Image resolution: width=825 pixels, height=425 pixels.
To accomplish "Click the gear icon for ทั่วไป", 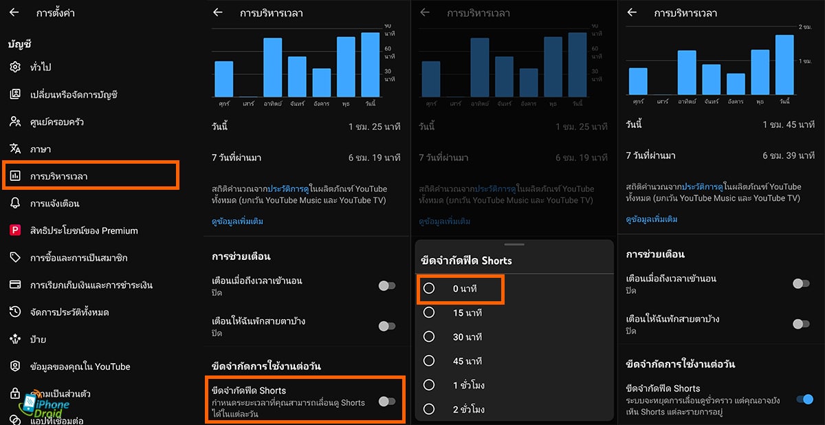I will coord(15,67).
